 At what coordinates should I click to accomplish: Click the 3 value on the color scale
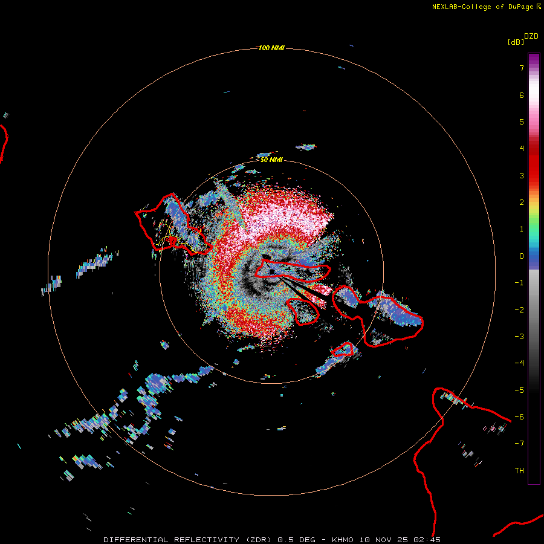click(522, 175)
